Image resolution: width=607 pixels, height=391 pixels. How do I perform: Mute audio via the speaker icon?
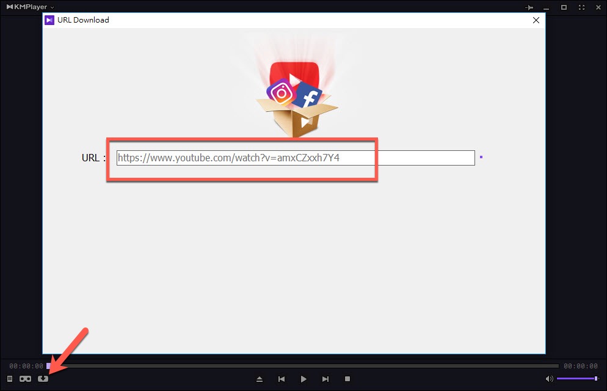tap(550, 379)
